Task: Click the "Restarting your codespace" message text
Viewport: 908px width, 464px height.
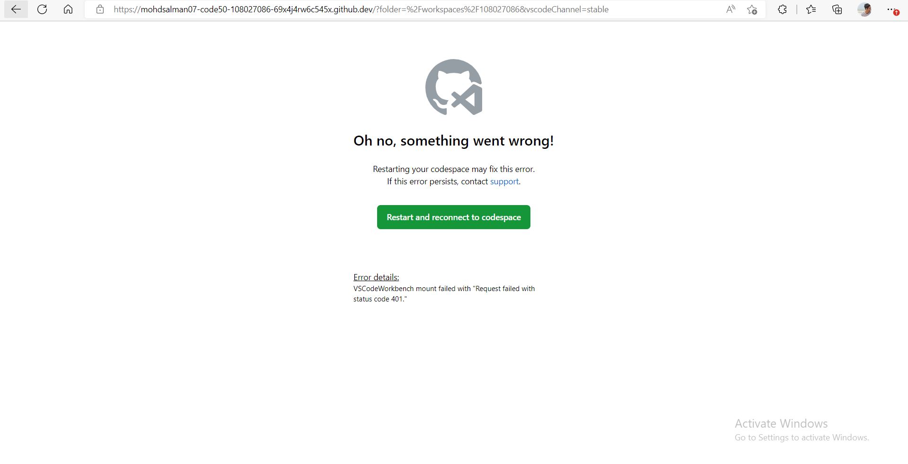Action: (453, 169)
